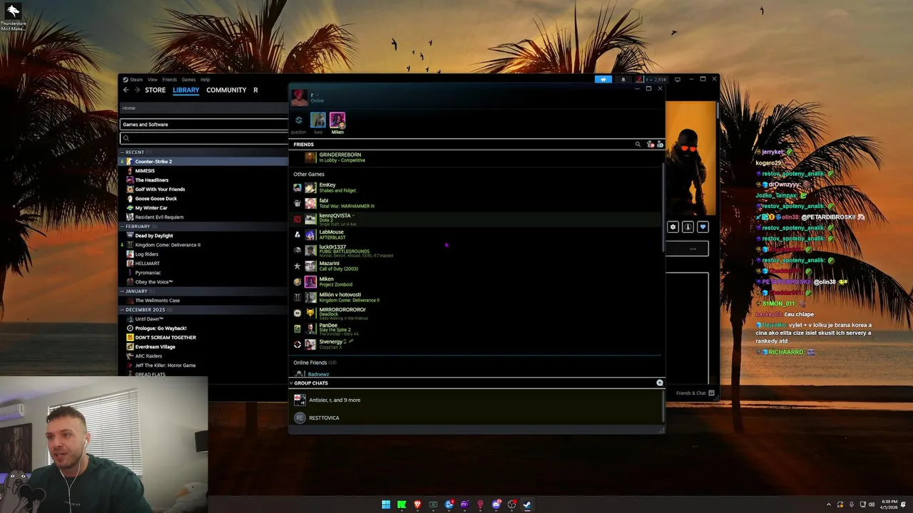Open dropdown arrow beside kennzQVISTA
Viewport: 913px width, 513px height.
click(353, 215)
